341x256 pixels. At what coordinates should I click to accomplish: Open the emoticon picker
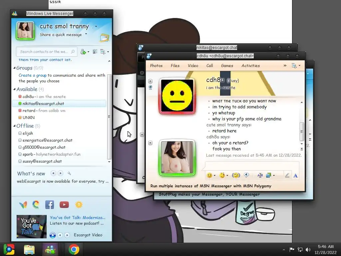(x=209, y=175)
